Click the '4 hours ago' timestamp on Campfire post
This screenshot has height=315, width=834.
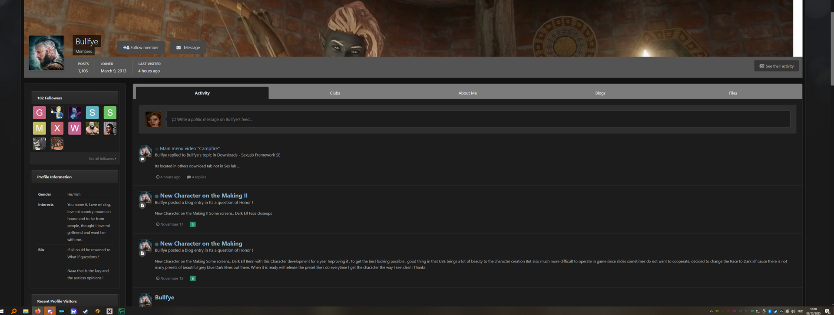coord(168,177)
